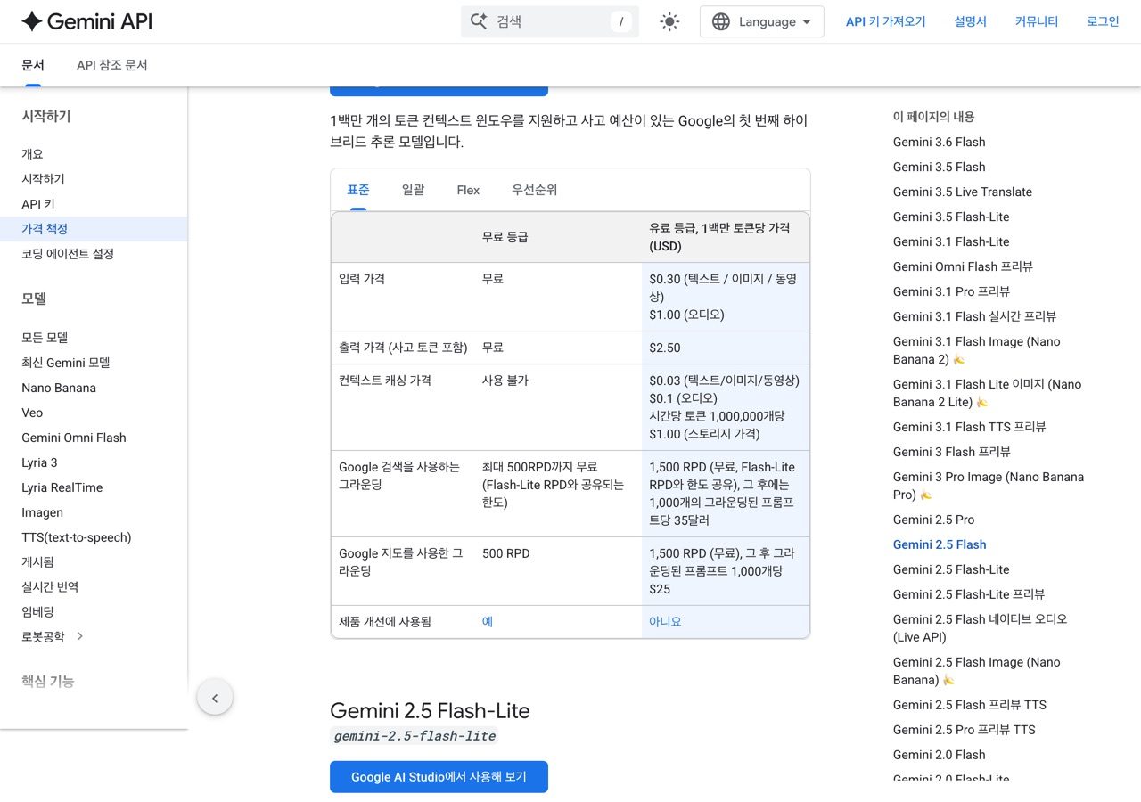Viewport: 1141px width, 802px height.
Task: Jump to Gemini 2.5 Flash 프리뷰 TTS section
Action: (970, 705)
